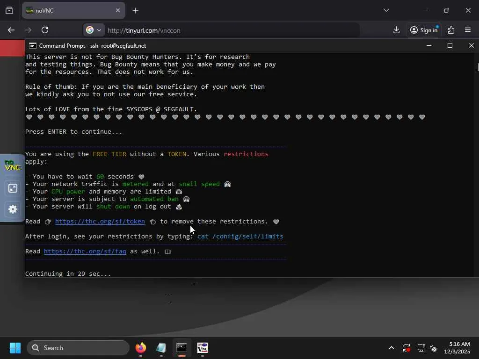Open the thc.org/sf/faq link
This screenshot has height=359, width=479.
point(85,251)
